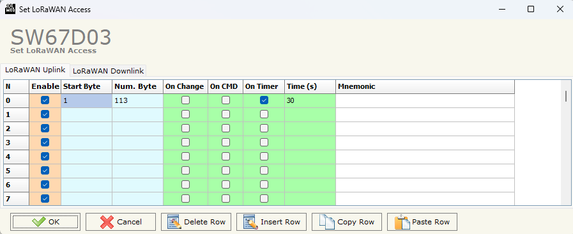Click the ADFweb app icon in title bar
The width and height of the screenshot is (573, 234).
coord(10,9)
